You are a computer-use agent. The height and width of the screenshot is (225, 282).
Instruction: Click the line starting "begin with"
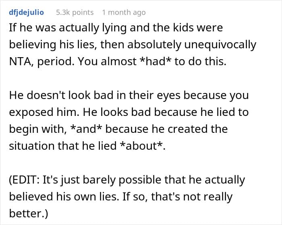(x=118, y=129)
